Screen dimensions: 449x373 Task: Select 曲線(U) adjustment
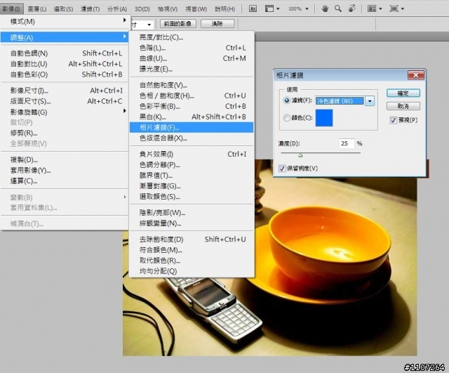point(192,58)
